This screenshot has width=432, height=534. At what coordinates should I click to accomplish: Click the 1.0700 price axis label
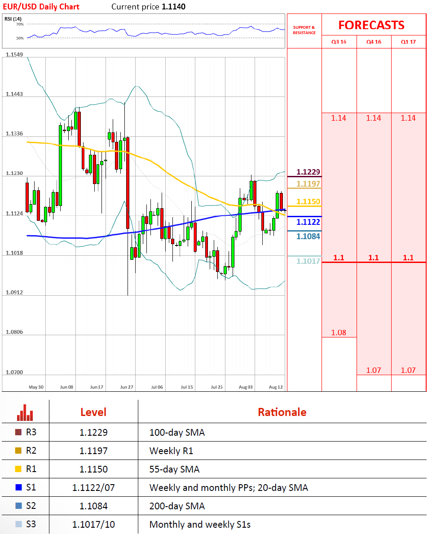[x=14, y=372]
